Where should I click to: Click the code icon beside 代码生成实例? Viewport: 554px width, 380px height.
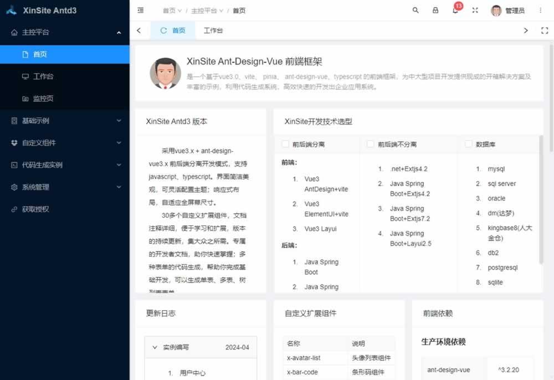click(x=14, y=165)
